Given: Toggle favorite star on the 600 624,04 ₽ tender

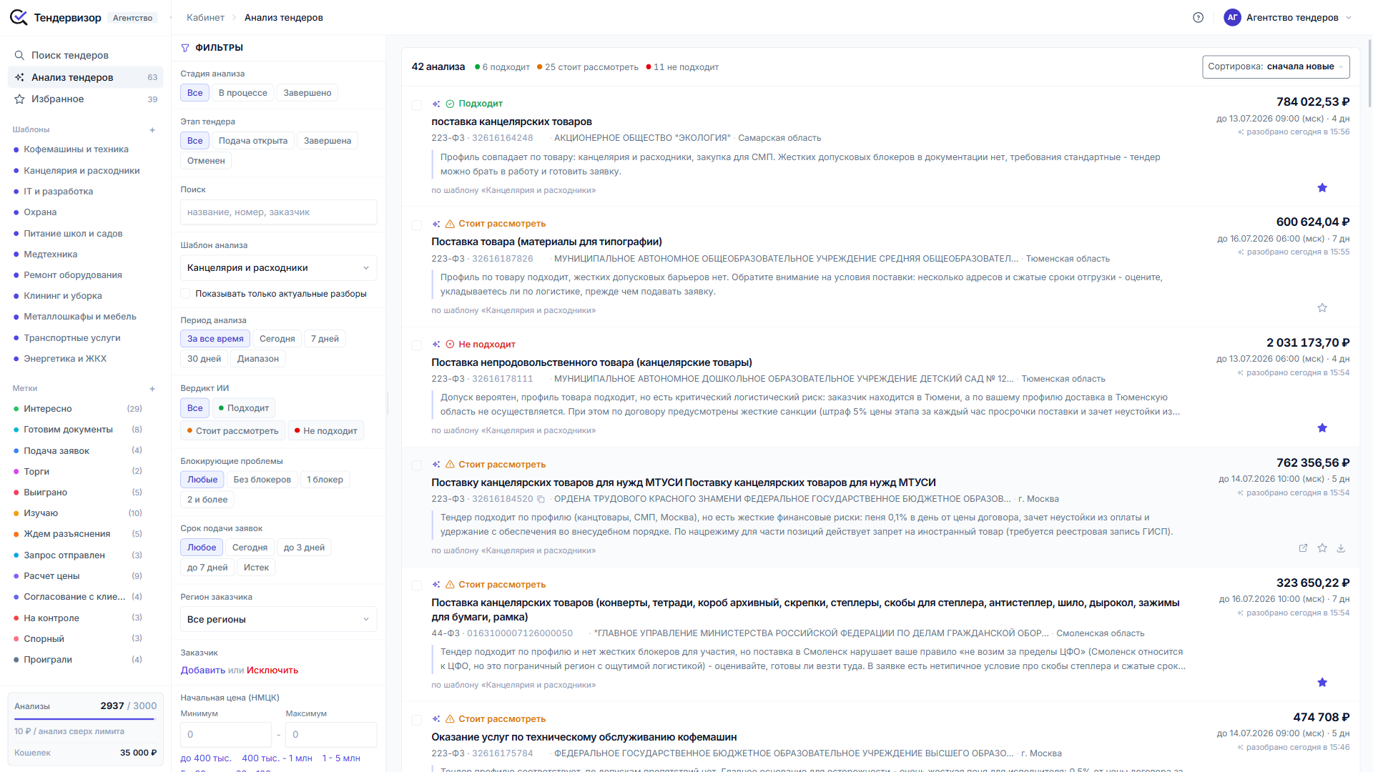Looking at the screenshot, I should tap(1322, 308).
